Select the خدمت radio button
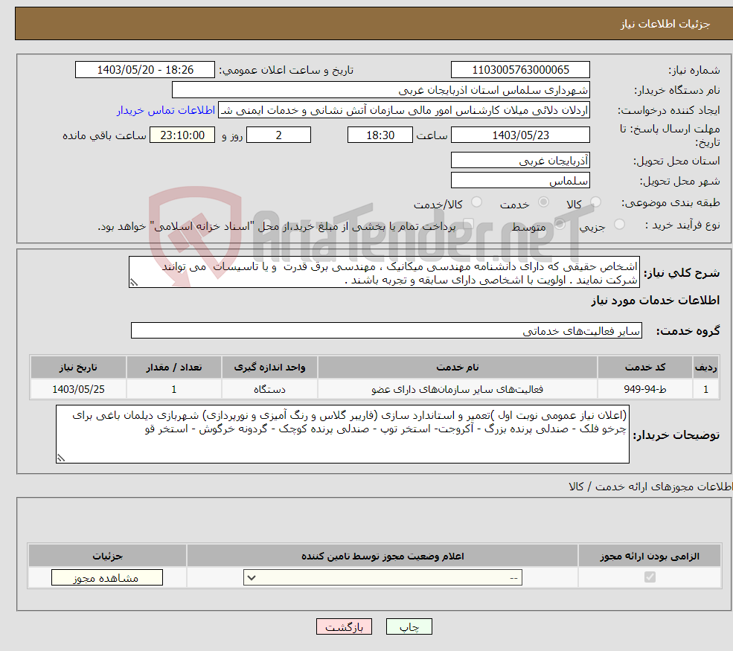This screenshot has width=733, height=651. pos(543,202)
